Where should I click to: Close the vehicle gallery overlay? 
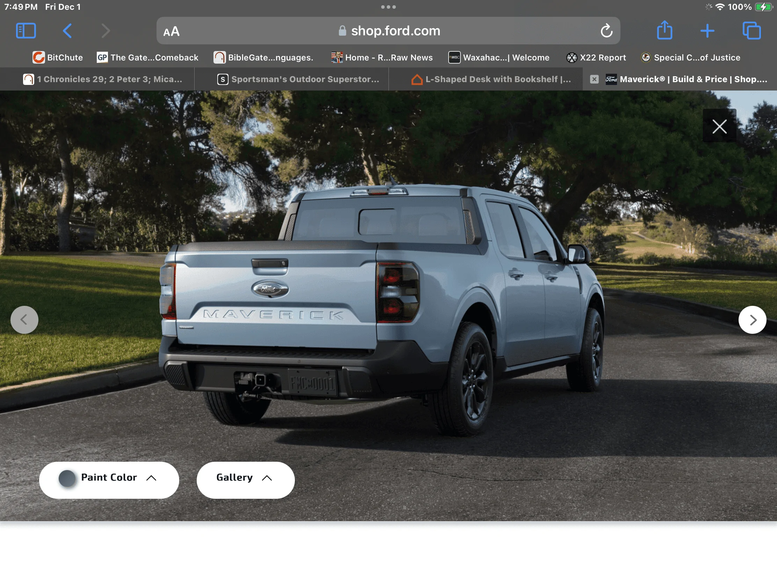point(719,126)
